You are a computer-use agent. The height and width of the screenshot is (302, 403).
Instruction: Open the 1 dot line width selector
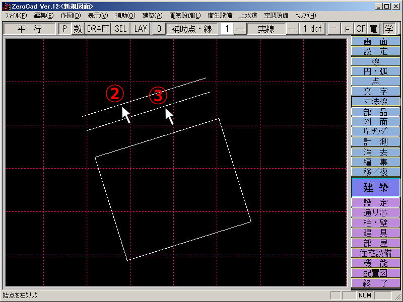[x=312, y=29]
